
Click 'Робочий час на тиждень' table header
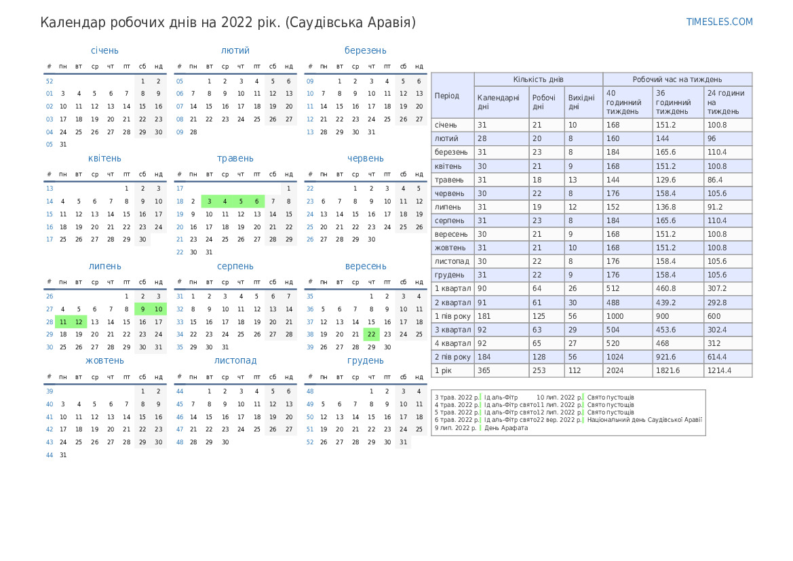(677, 79)
